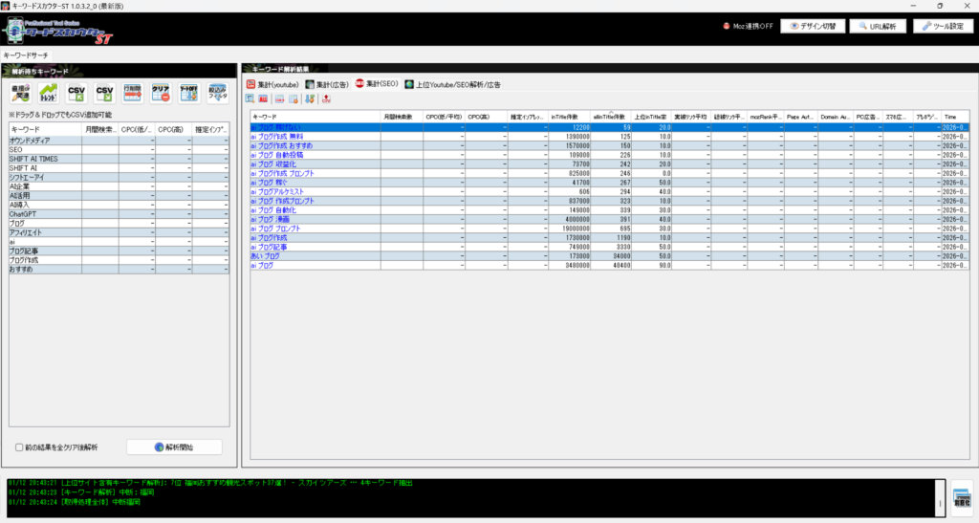979x523 pixels.
Task: Click the クリア clear list icon
Action: point(161,94)
